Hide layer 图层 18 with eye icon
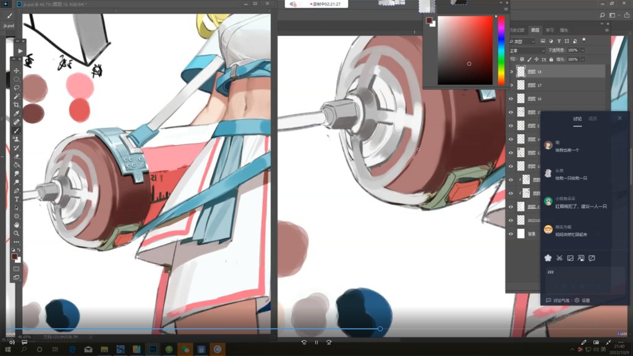The height and width of the screenshot is (356, 633). click(511, 72)
